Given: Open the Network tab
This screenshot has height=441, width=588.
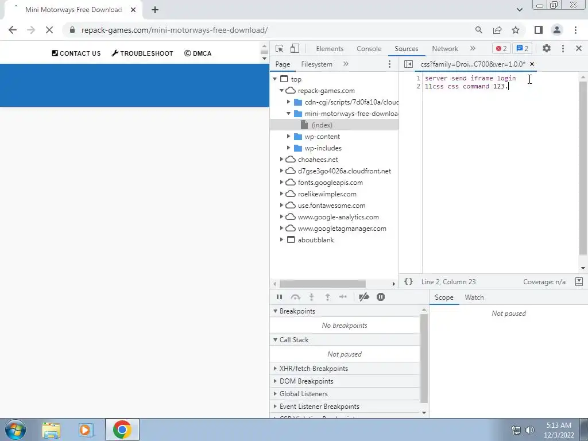Looking at the screenshot, I should click(x=445, y=49).
